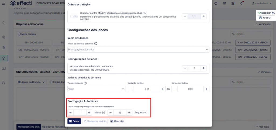Click the 'Variação mínima' value field

(147, 89)
